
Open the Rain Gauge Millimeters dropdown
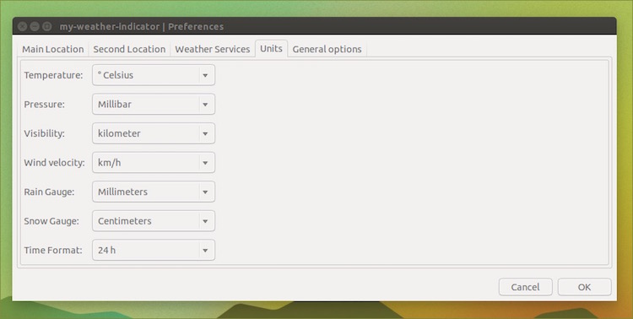(154, 192)
